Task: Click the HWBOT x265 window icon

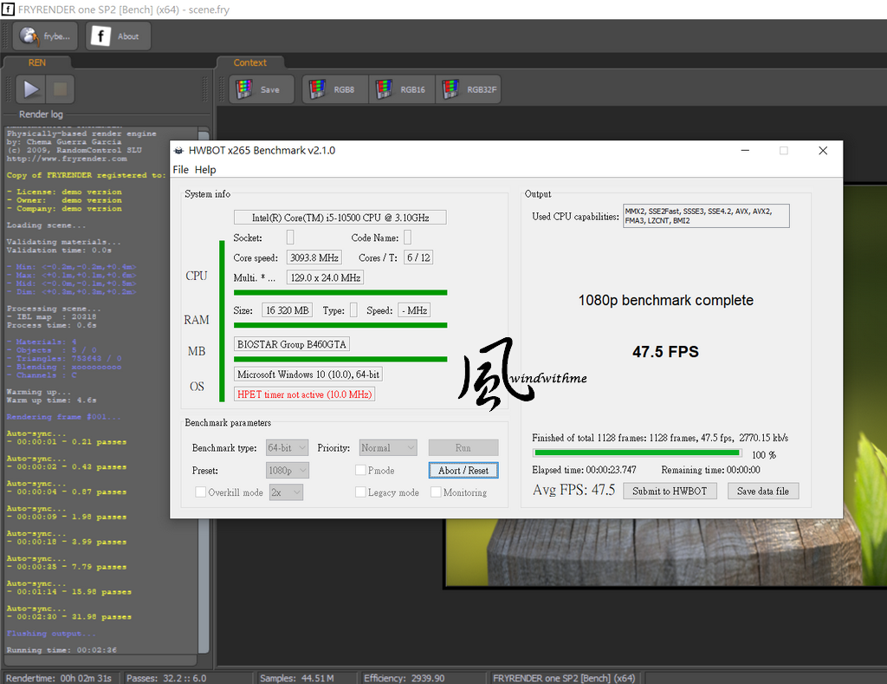Action: 178,151
